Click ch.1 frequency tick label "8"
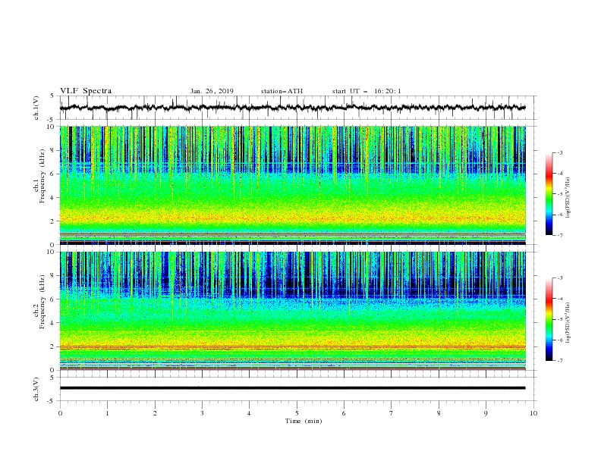Viewport: 601px width, 464px height. [52, 150]
